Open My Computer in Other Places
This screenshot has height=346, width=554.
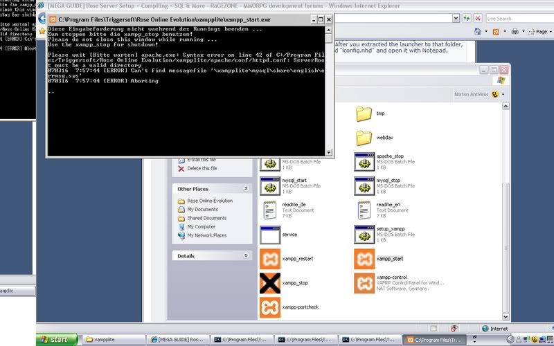click(201, 227)
